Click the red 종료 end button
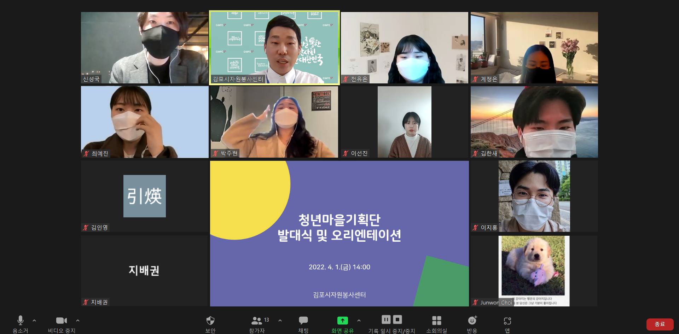 point(660,324)
